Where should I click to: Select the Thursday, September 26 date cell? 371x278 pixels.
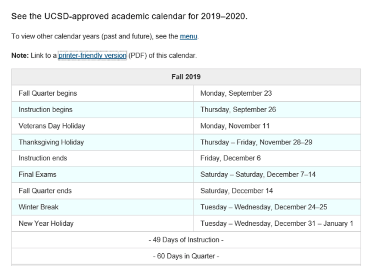pyautogui.click(x=238, y=110)
